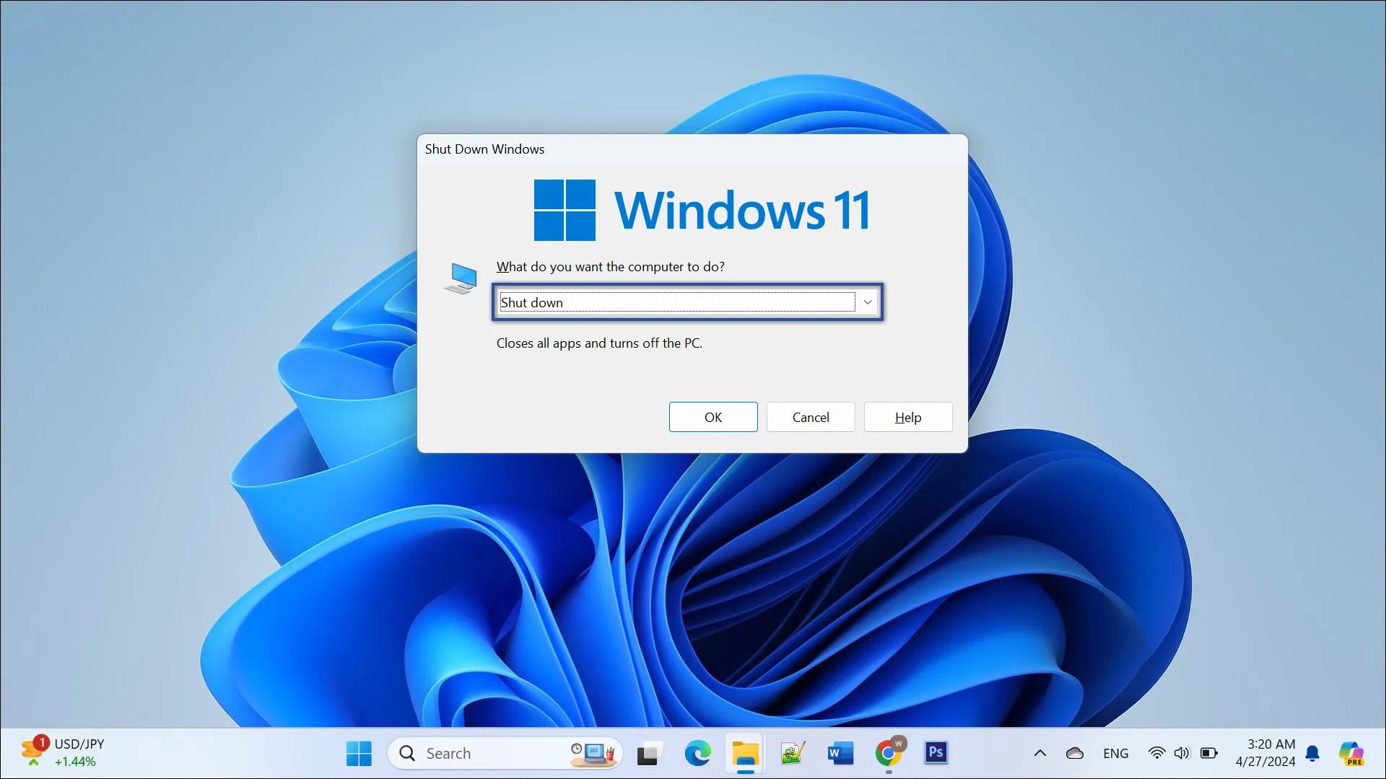
Task: Click OK to confirm shut down
Action: (712, 417)
